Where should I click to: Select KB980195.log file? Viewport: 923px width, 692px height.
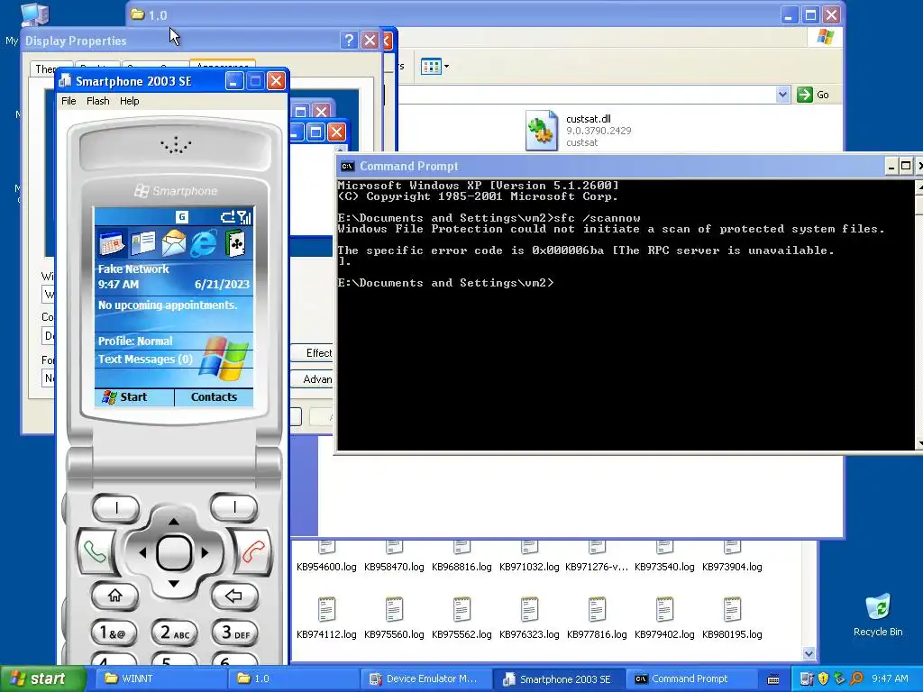point(732,618)
